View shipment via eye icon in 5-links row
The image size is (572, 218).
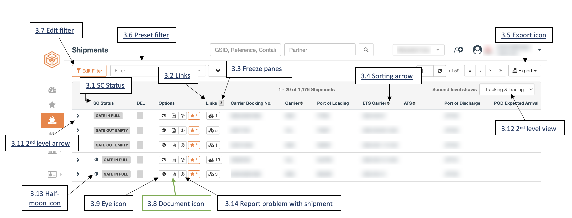[164, 130]
